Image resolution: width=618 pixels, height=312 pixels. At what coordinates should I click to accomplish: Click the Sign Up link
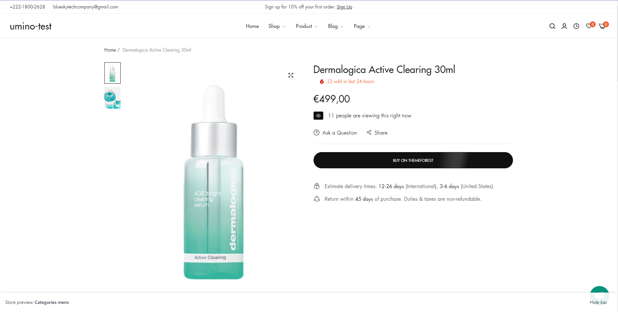344,7
